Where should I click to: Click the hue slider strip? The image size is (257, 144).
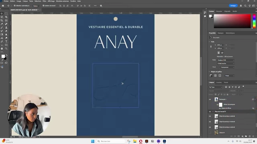(254, 21)
